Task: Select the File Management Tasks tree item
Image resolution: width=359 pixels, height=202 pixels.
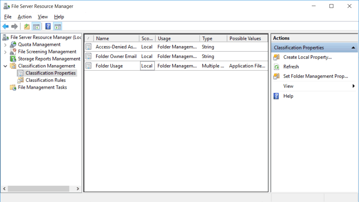Action: click(42, 87)
